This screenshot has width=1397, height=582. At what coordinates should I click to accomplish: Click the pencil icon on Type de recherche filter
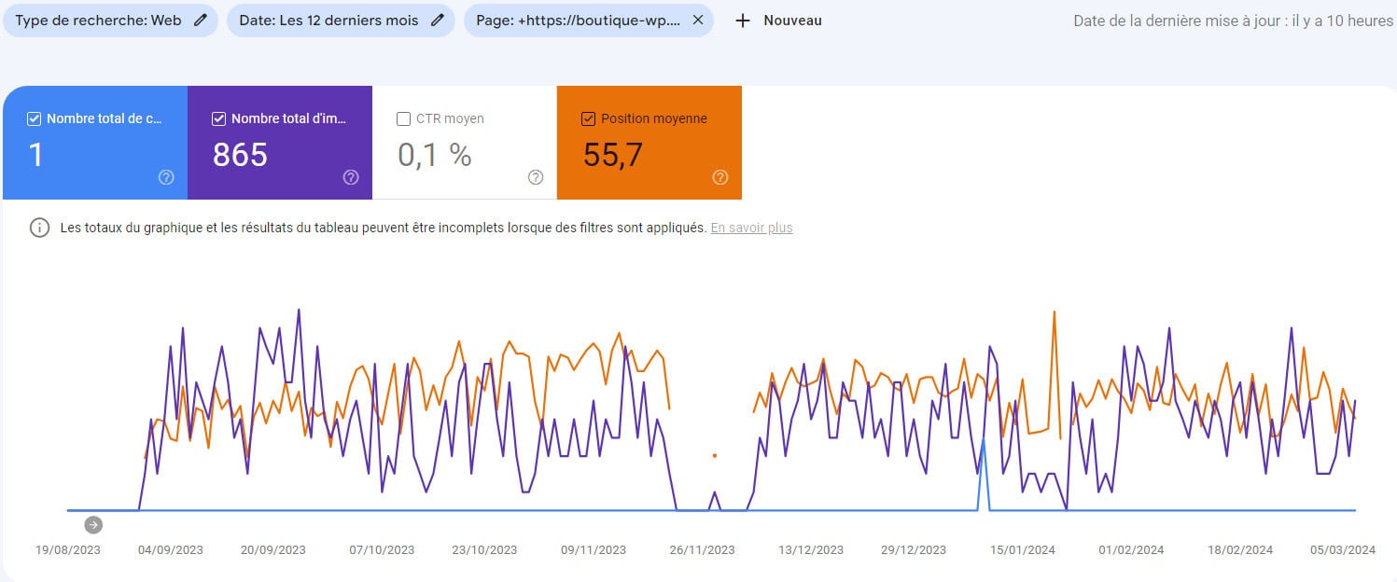click(200, 21)
